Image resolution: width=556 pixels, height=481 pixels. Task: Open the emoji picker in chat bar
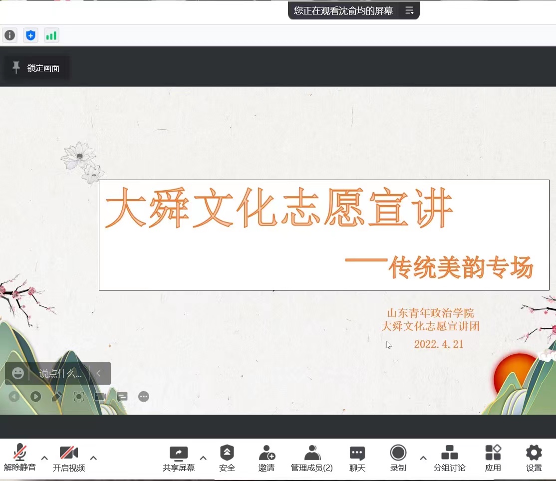tap(18, 373)
